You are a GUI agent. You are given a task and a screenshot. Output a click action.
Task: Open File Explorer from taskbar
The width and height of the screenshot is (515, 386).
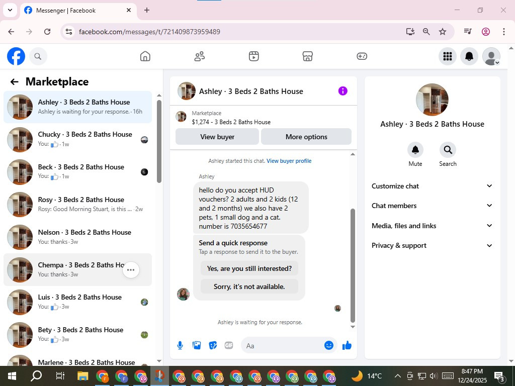tap(83, 376)
